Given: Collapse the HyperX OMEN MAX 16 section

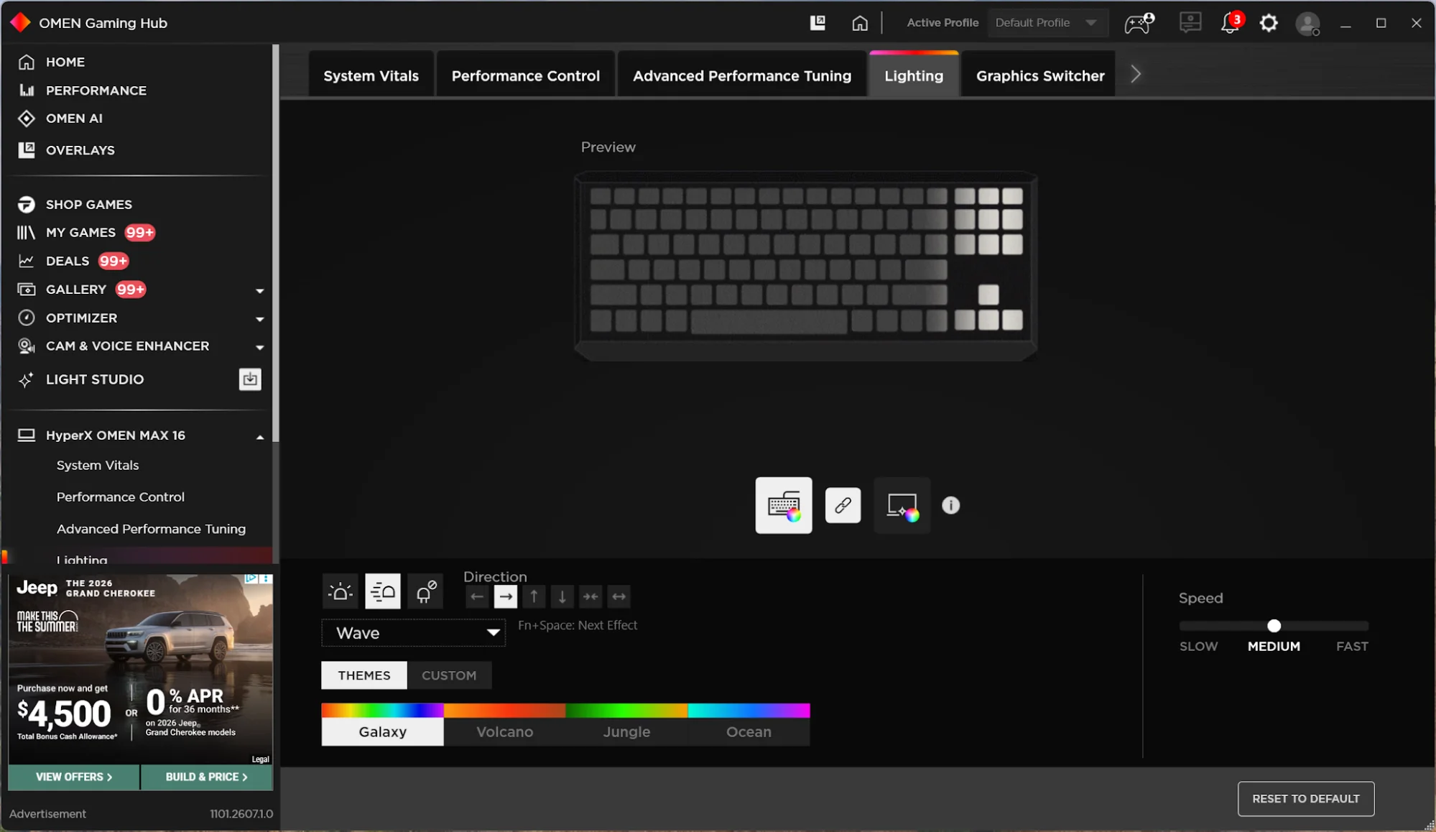Looking at the screenshot, I should click(260, 437).
